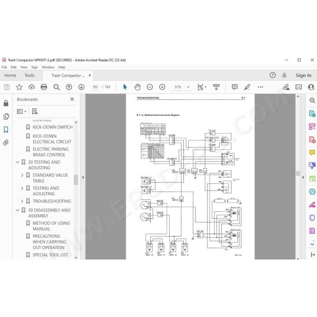The width and height of the screenshot is (317, 317).
Task: Click the page number field
Action: (x=95, y=87)
